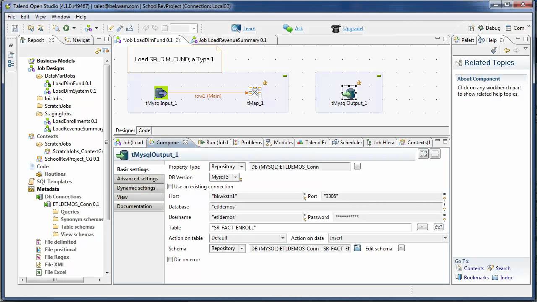This screenshot has width=537, height=302.
Task: Click into the Host input field
Action: point(257,196)
